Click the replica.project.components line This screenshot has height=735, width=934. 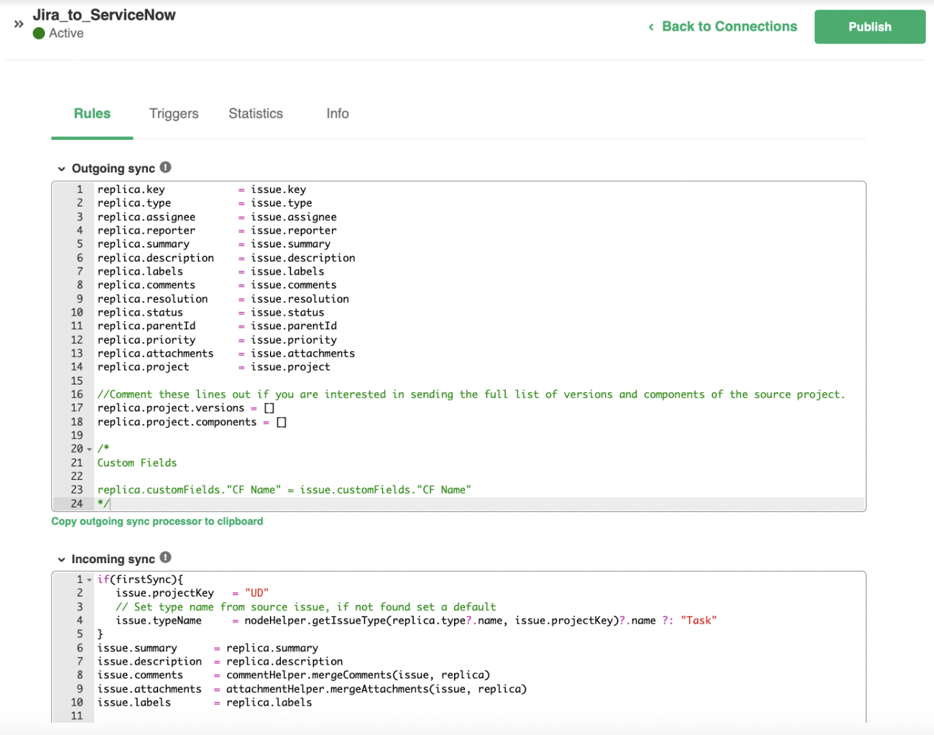(192, 422)
